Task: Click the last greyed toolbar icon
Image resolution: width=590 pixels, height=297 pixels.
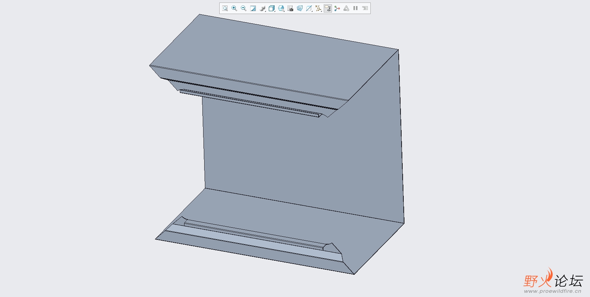Action: [365, 8]
